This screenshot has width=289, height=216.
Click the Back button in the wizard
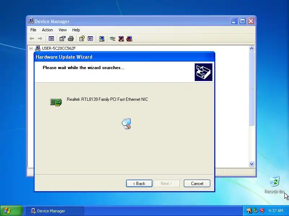pyautogui.click(x=139, y=184)
